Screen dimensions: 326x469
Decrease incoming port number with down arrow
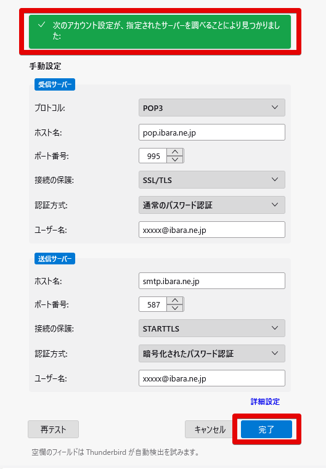175,159
